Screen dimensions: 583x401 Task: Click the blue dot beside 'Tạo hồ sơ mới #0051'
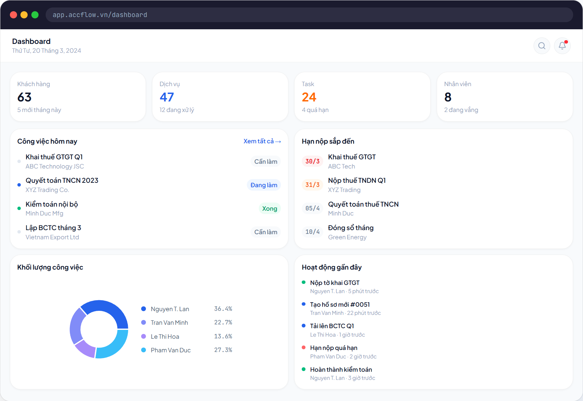(303, 304)
